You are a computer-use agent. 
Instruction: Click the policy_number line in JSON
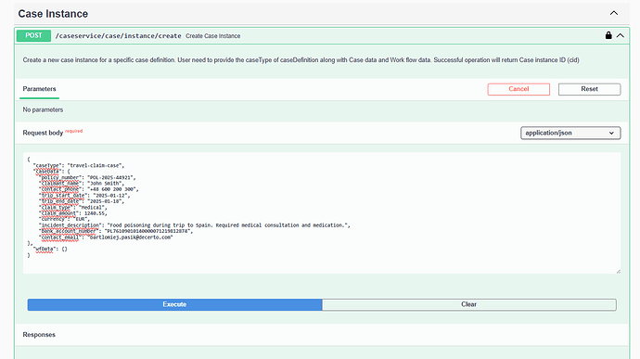point(88,178)
